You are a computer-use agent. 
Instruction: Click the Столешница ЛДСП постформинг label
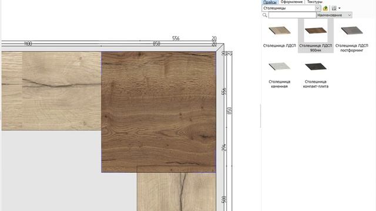351,48
